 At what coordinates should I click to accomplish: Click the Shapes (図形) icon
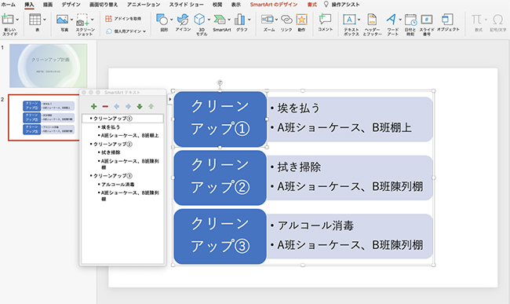pos(162,20)
